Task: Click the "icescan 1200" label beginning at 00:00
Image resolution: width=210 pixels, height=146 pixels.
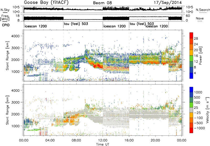Action: tap(36, 26)
